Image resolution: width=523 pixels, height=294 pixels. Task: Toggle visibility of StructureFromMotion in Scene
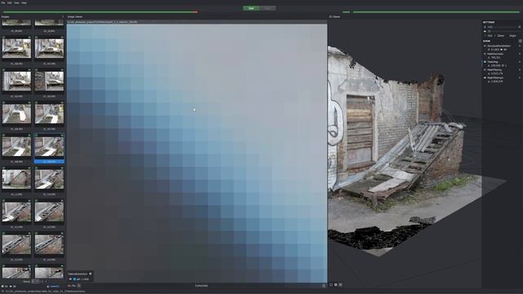click(x=485, y=46)
